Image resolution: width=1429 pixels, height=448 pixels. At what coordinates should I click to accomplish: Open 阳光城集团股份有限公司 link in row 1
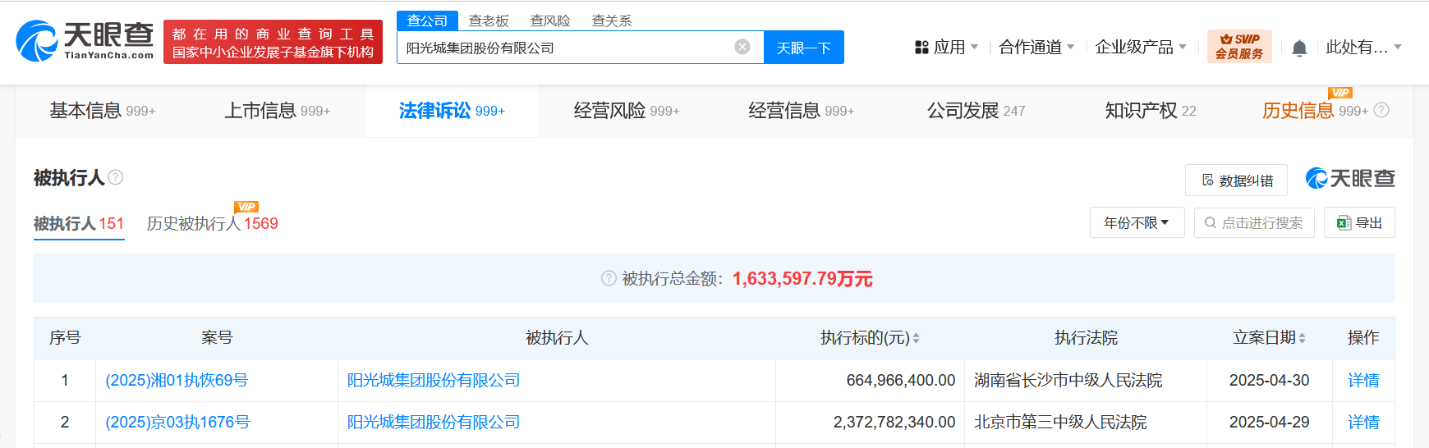[434, 380]
